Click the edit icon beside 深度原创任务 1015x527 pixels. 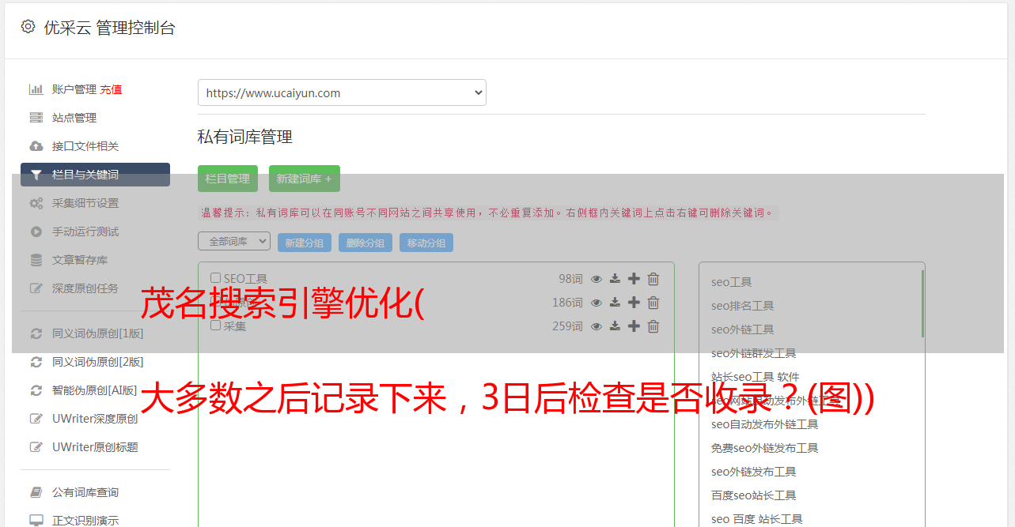point(36,288)
